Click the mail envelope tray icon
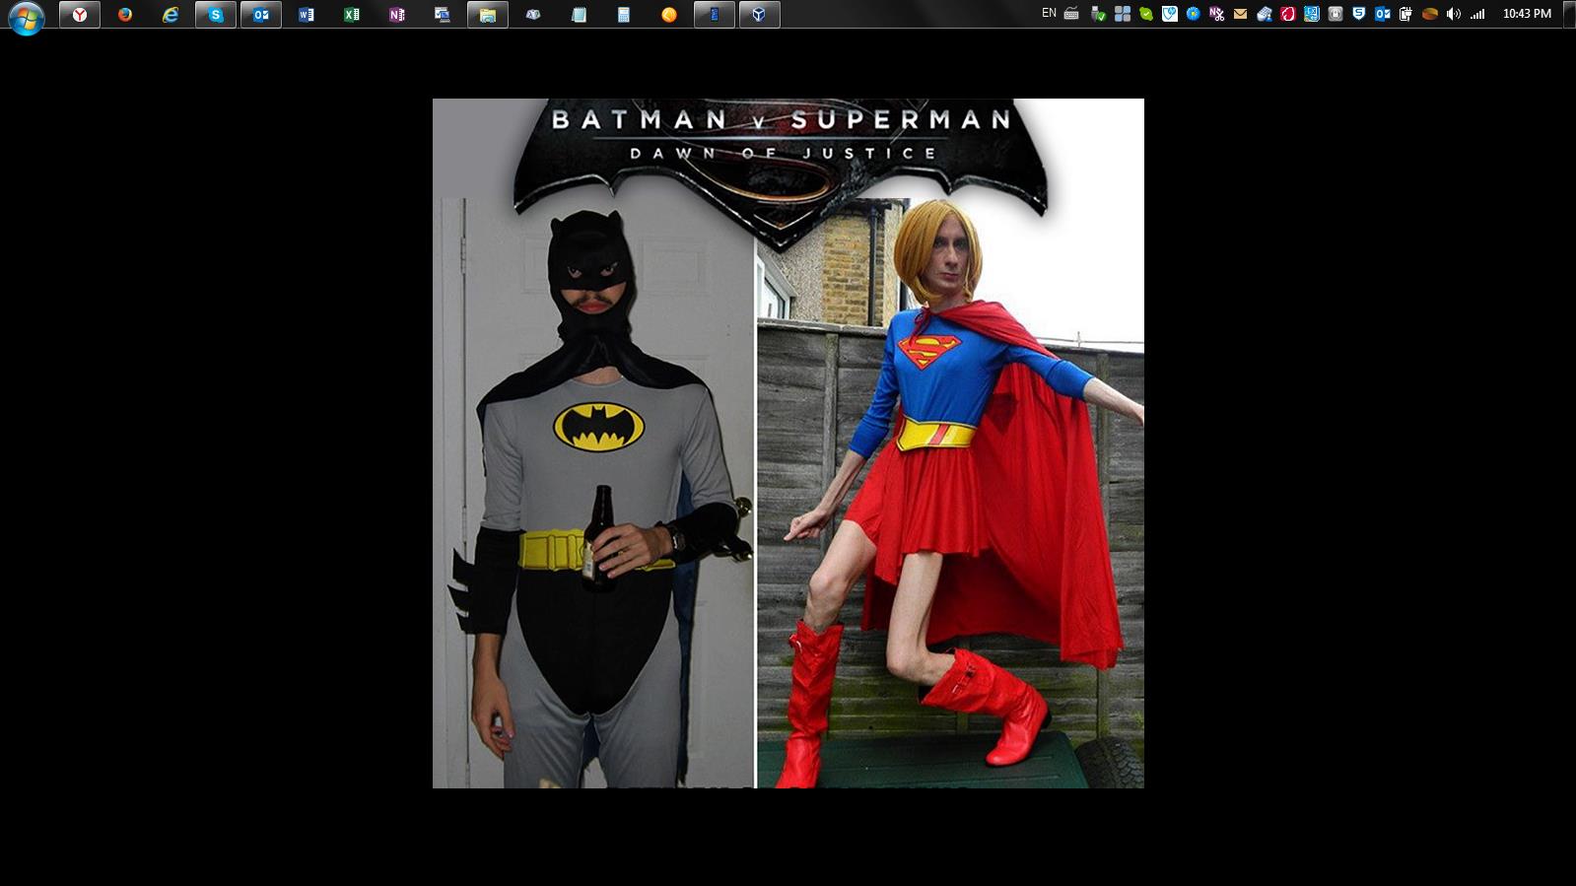This screenshot has width=1576, height=886. click(x=1241, y=14)
